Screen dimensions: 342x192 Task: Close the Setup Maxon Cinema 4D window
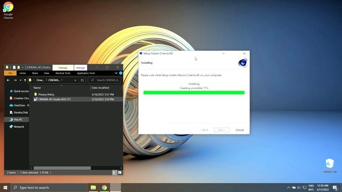(244, 53)
